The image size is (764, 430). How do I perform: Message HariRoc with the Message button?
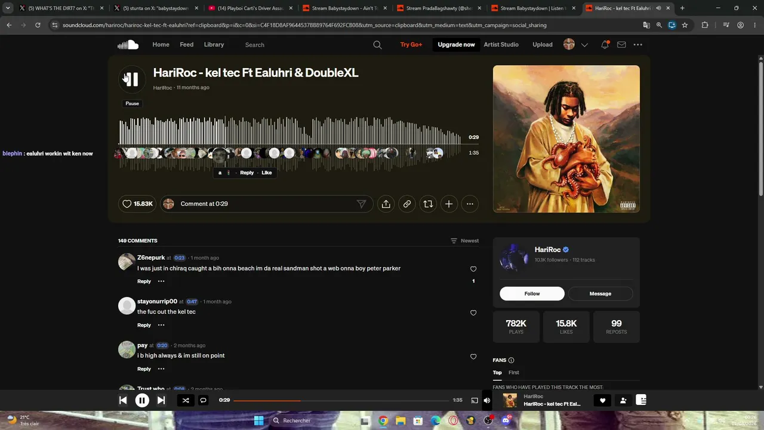coord(600,294)
